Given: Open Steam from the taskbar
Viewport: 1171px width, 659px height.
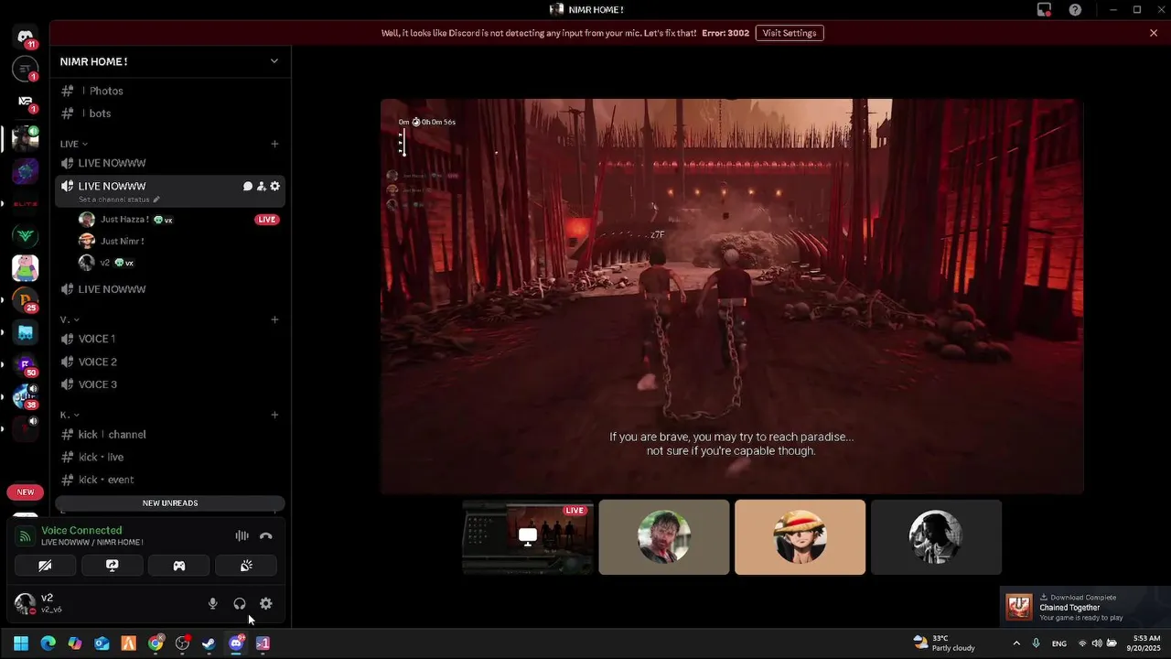Looking at the screenshot, I should (209, 643).
